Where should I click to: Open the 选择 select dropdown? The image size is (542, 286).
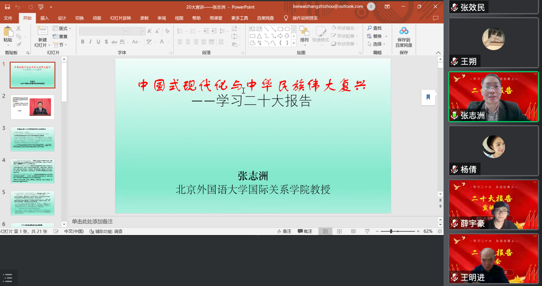pyautogui.click(x=377, y=44)
